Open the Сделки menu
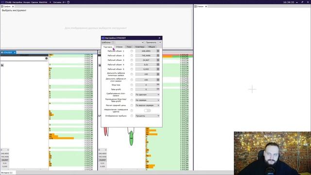The width and height of the screenshot is (311, 175). [x=35, y=2]
